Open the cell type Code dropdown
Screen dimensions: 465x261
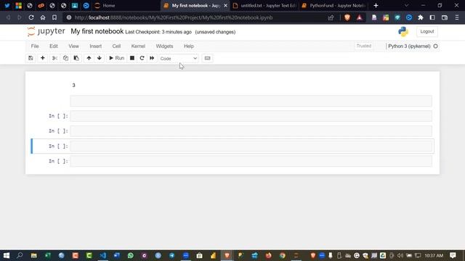(x=179, y=59)
